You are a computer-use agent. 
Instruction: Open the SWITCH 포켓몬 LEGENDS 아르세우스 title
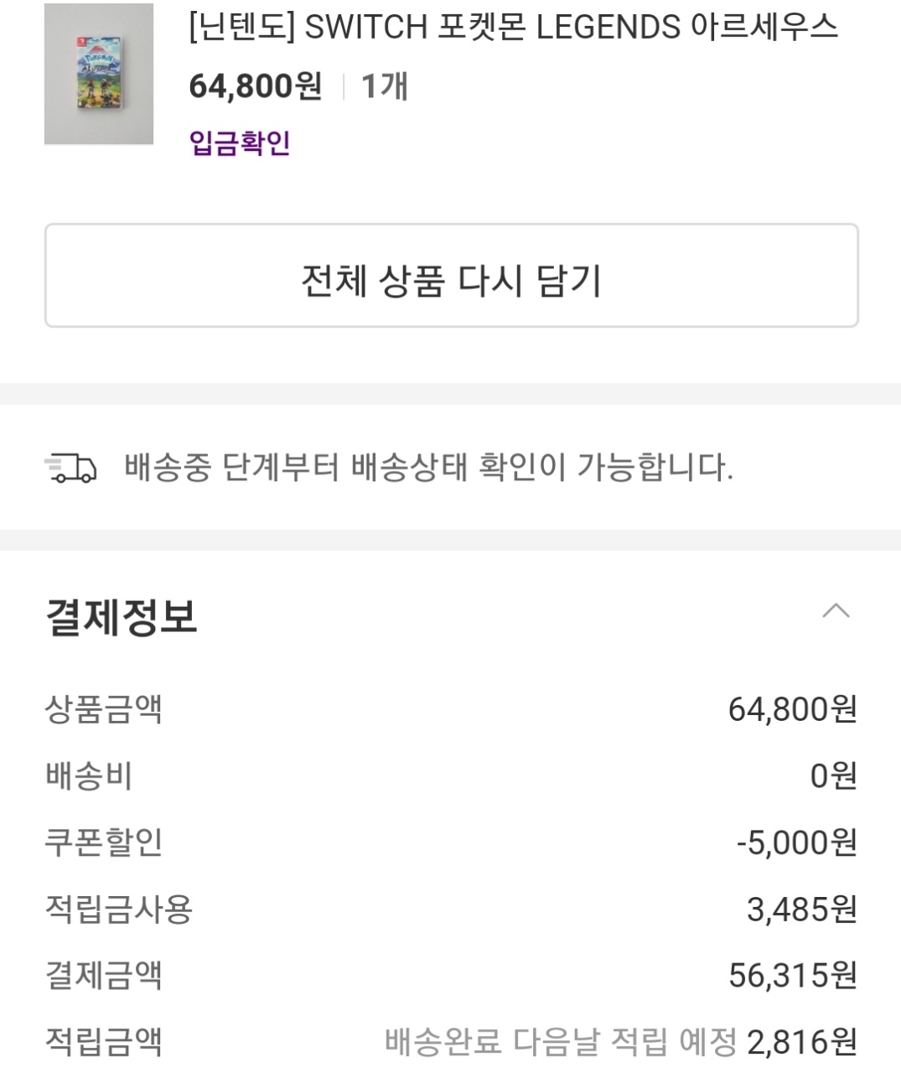[513, 28]
